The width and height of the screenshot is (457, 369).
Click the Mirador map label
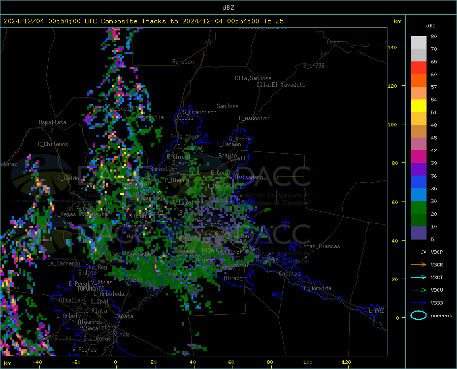[x=234, y=278]
